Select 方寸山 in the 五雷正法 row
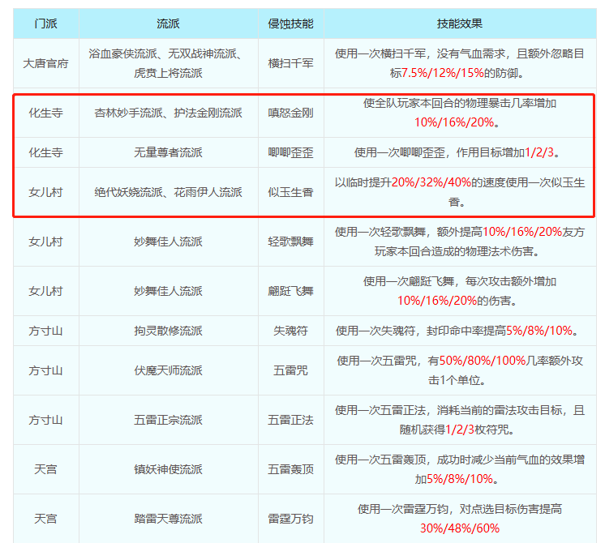605x543 pixels. [46, 420]
